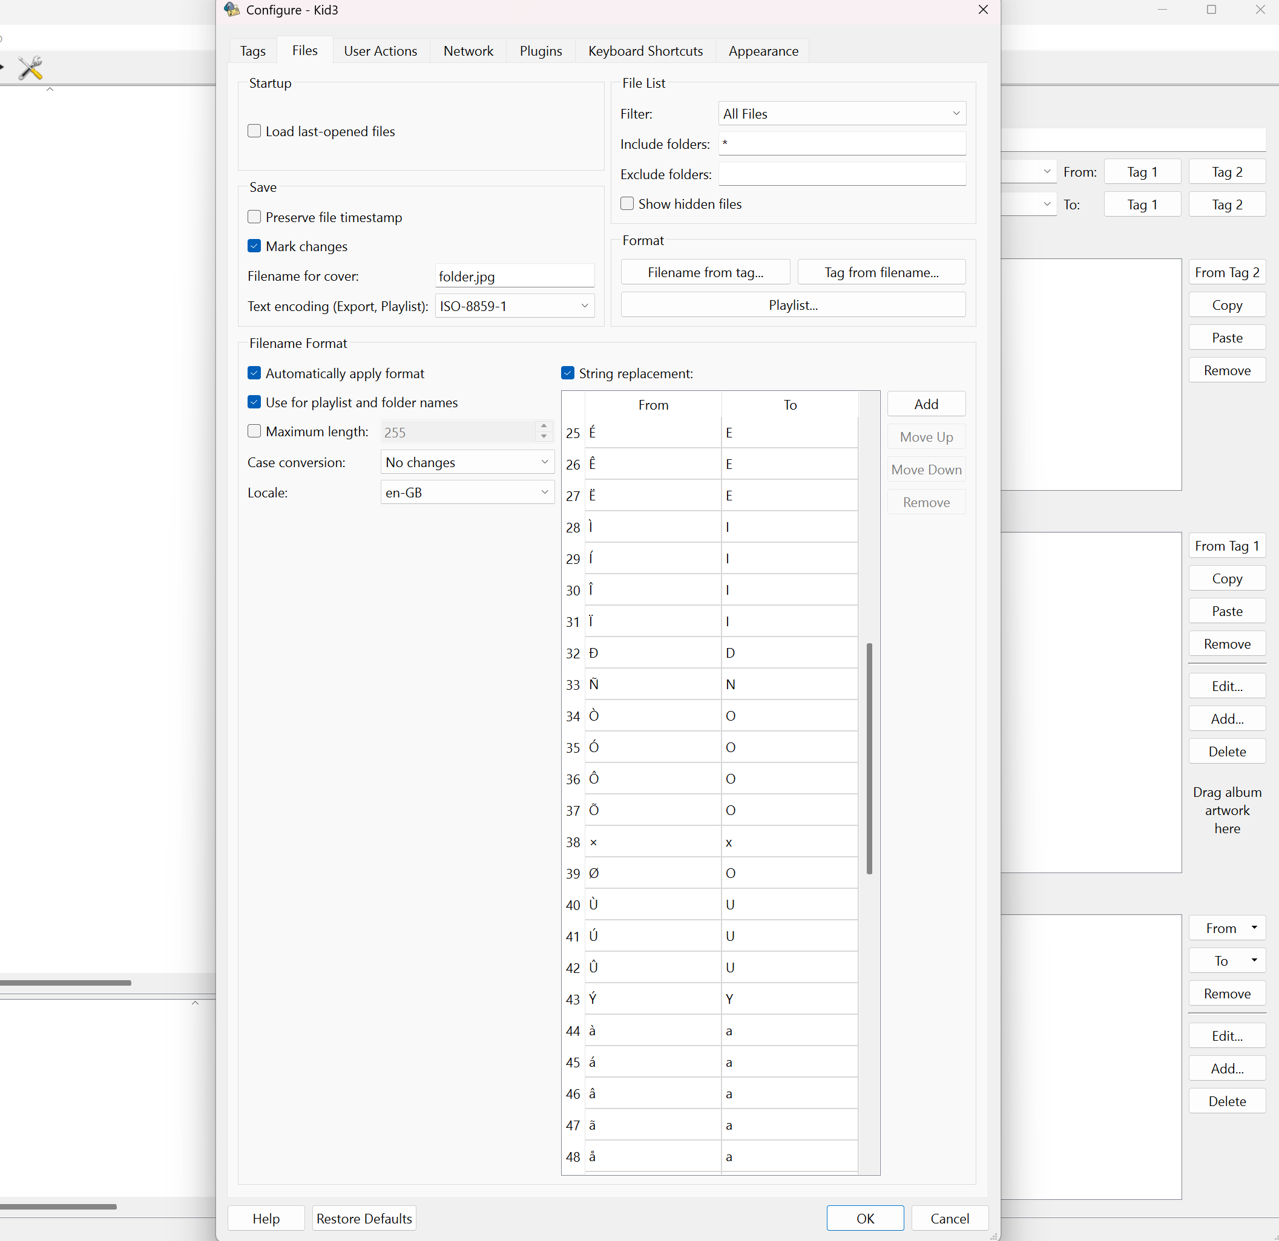Select the Files tab

(x=304, y=50)
